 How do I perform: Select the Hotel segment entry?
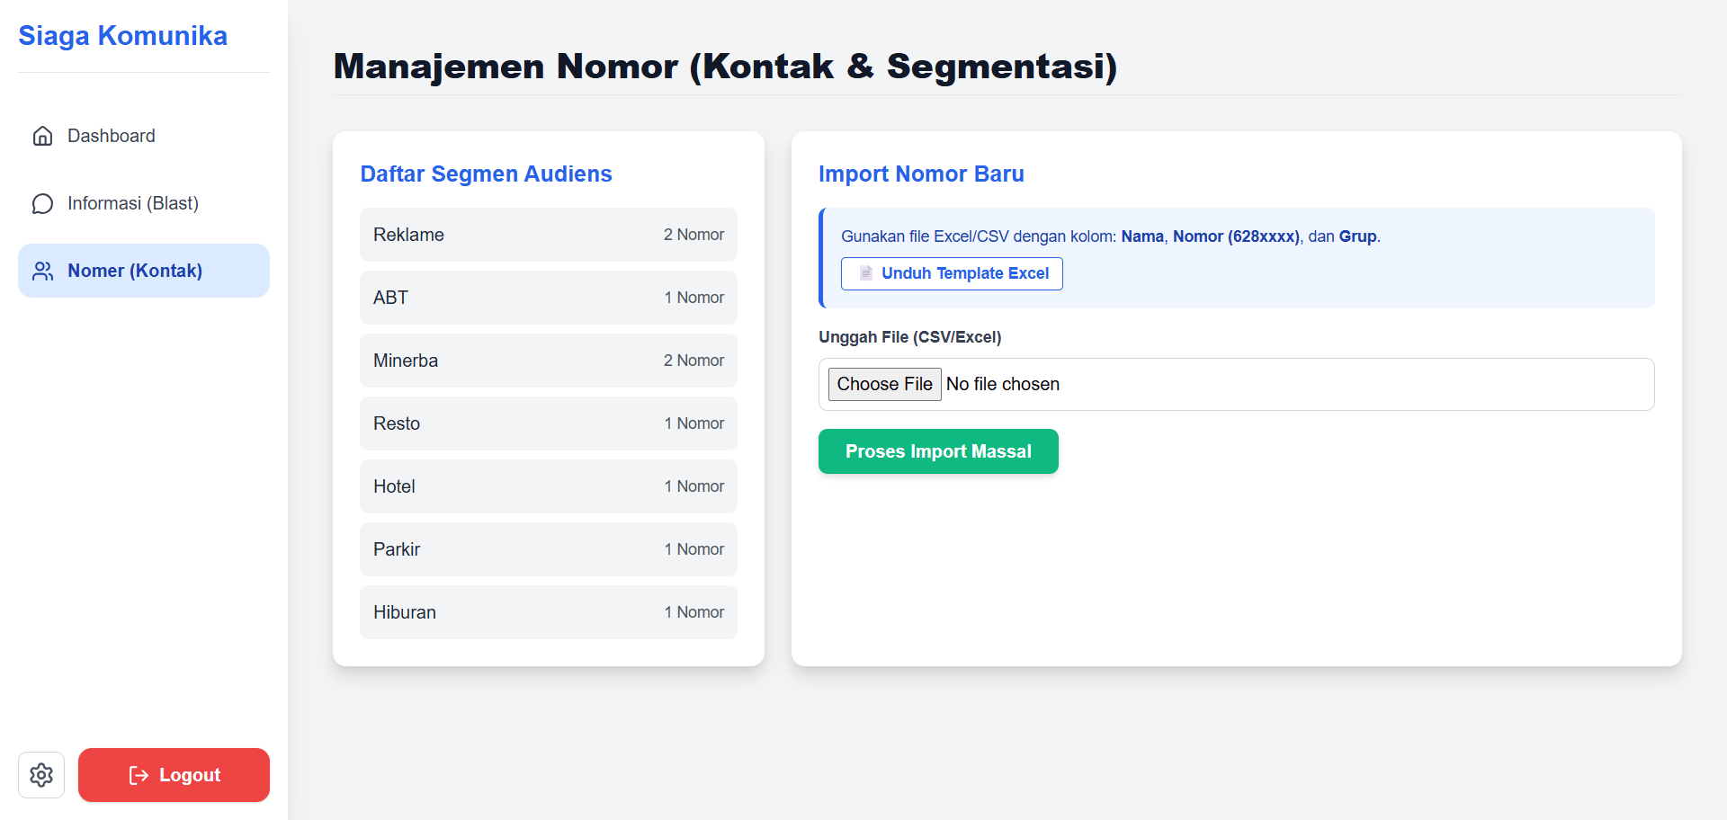(x=548, y=486)
